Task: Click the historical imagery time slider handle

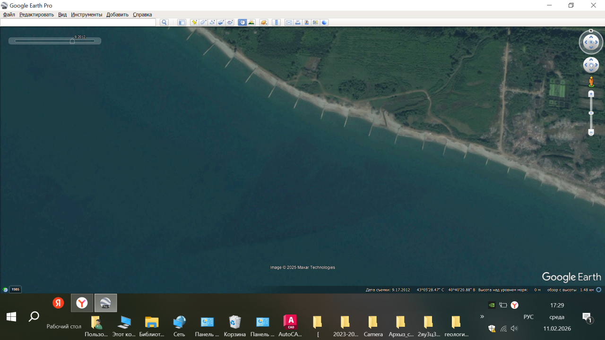Action: [72, 41]
